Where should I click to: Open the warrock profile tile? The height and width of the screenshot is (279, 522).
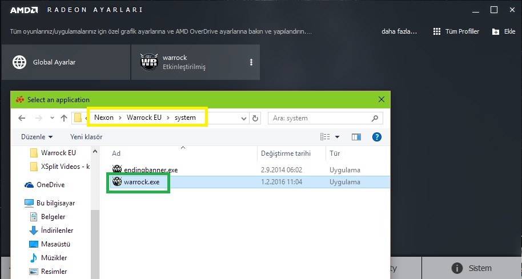(x=195, y=62)
